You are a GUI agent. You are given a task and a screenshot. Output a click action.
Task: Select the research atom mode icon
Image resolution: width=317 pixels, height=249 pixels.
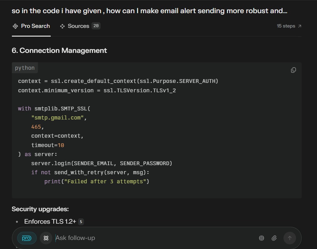click(x=46, y=238)
